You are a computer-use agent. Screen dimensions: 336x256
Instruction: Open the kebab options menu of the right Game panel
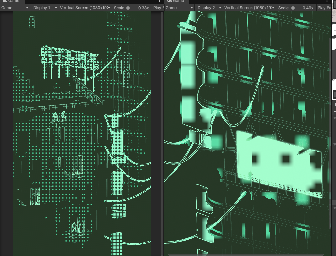pos(327,1)
